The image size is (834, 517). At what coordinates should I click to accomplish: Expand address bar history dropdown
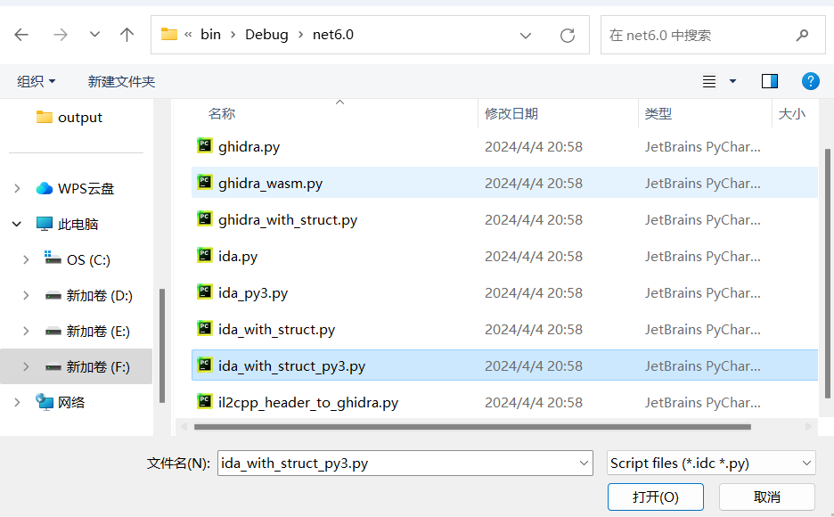pos(526,36)
